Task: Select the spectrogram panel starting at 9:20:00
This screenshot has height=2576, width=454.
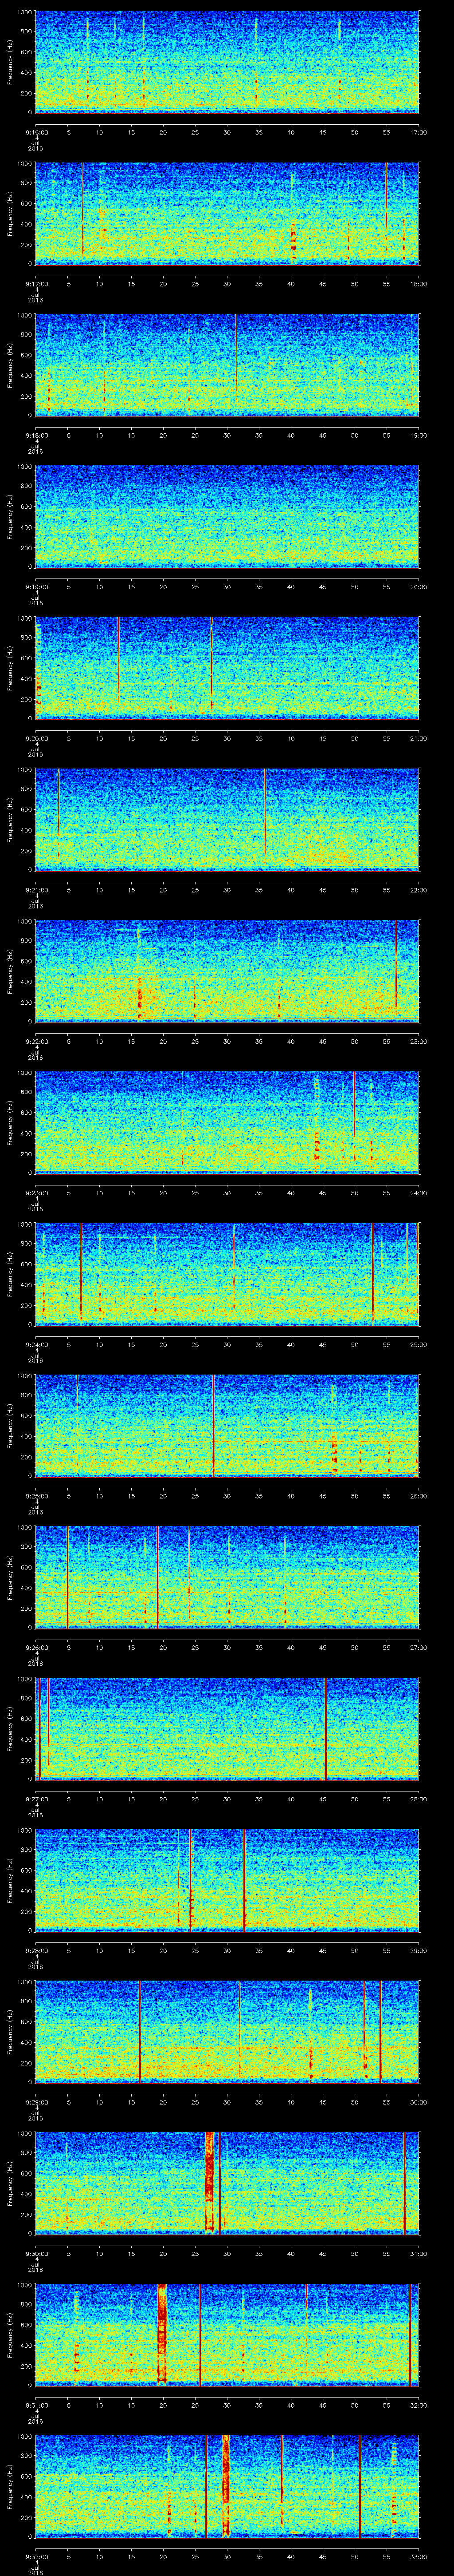Action: [227, 668]
